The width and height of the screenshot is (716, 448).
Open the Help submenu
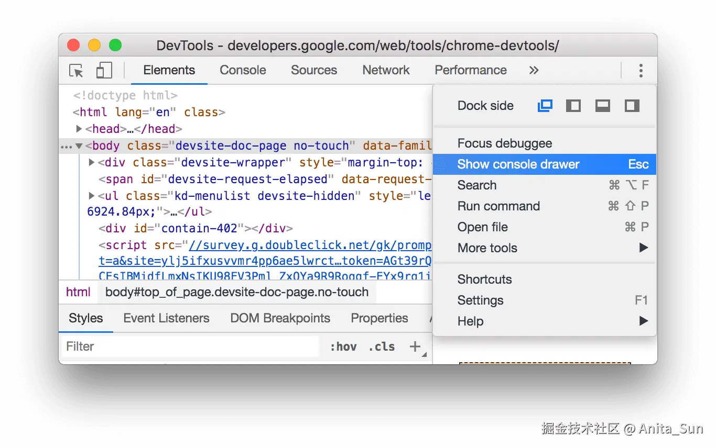(545, 321)
